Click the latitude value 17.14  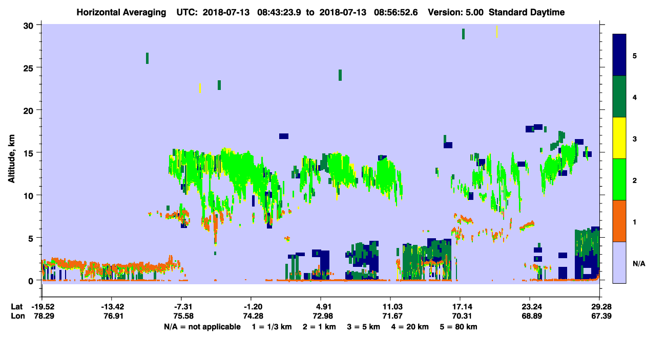coord(460,307)
